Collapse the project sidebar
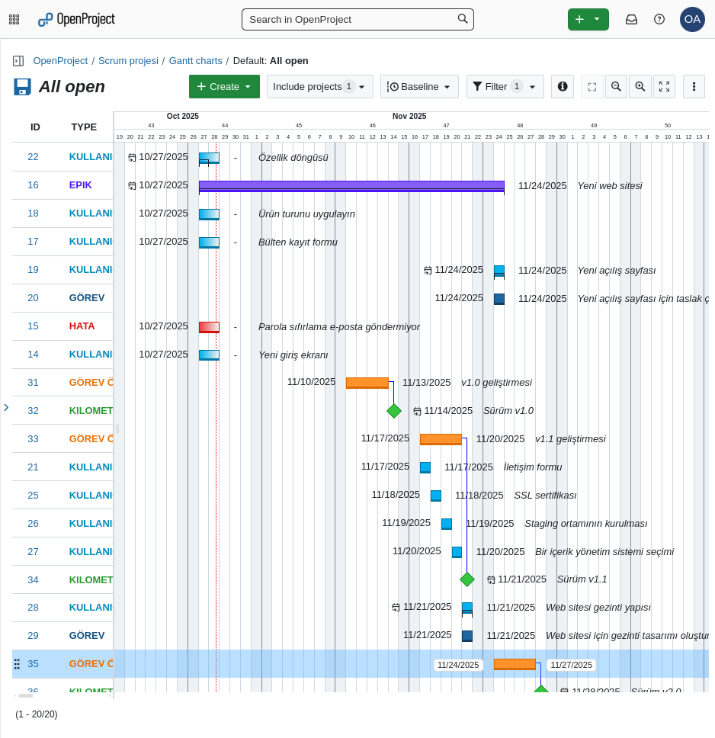 18,60
